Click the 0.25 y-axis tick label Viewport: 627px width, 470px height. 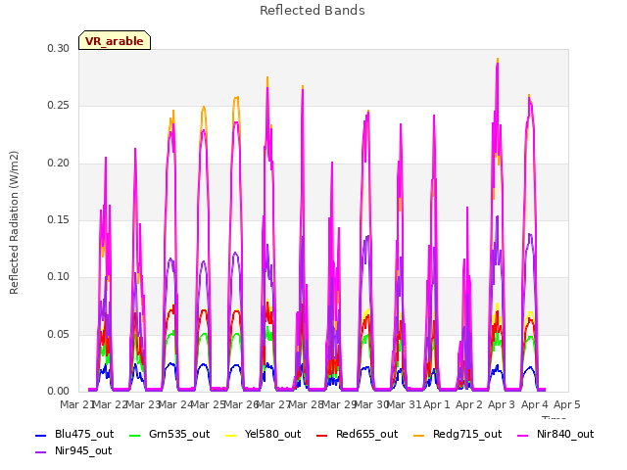click(x=59, y=106)
